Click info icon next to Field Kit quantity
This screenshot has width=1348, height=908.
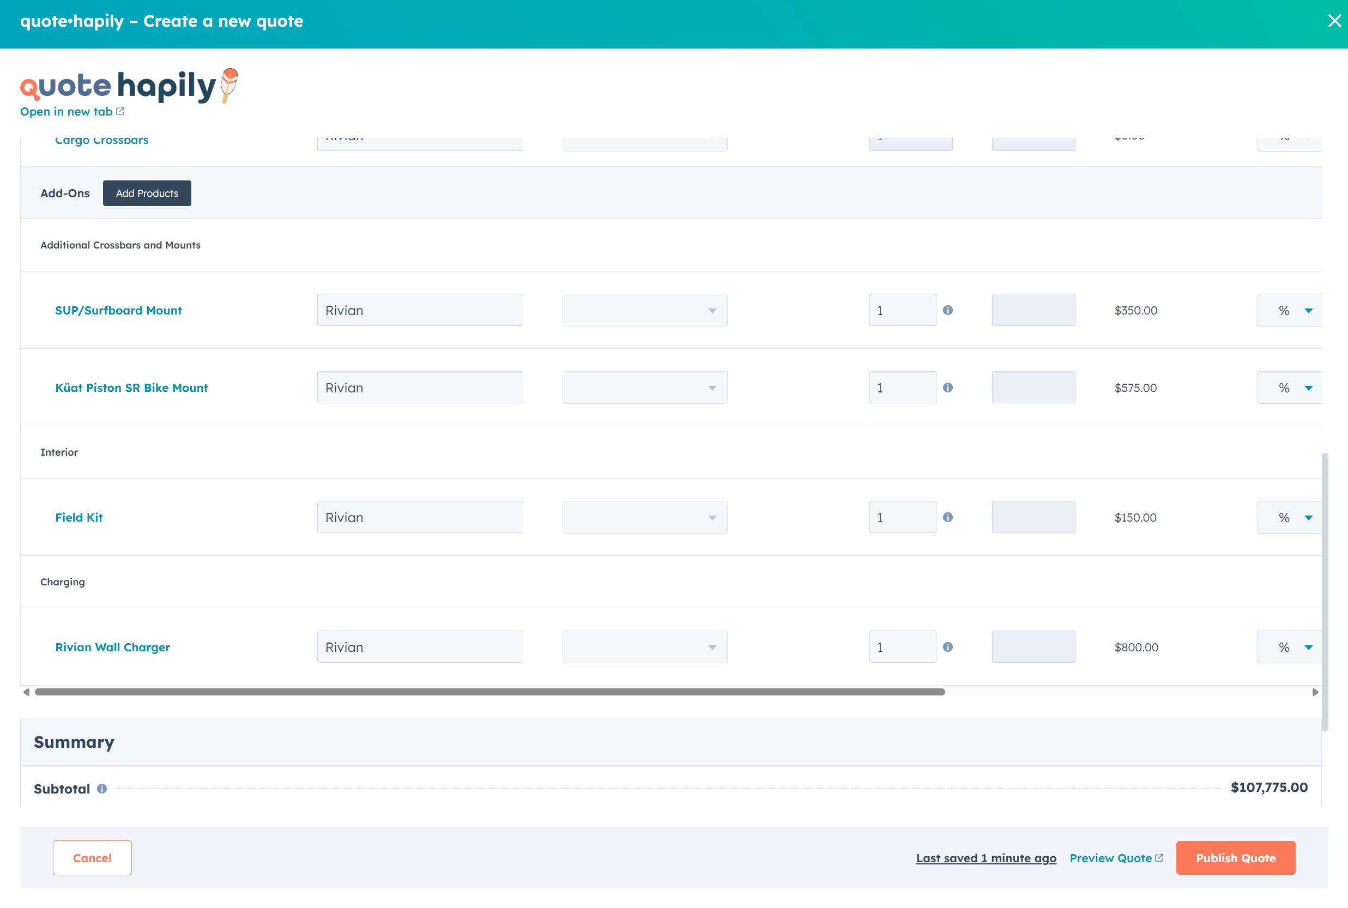click(x=947, y=517)
